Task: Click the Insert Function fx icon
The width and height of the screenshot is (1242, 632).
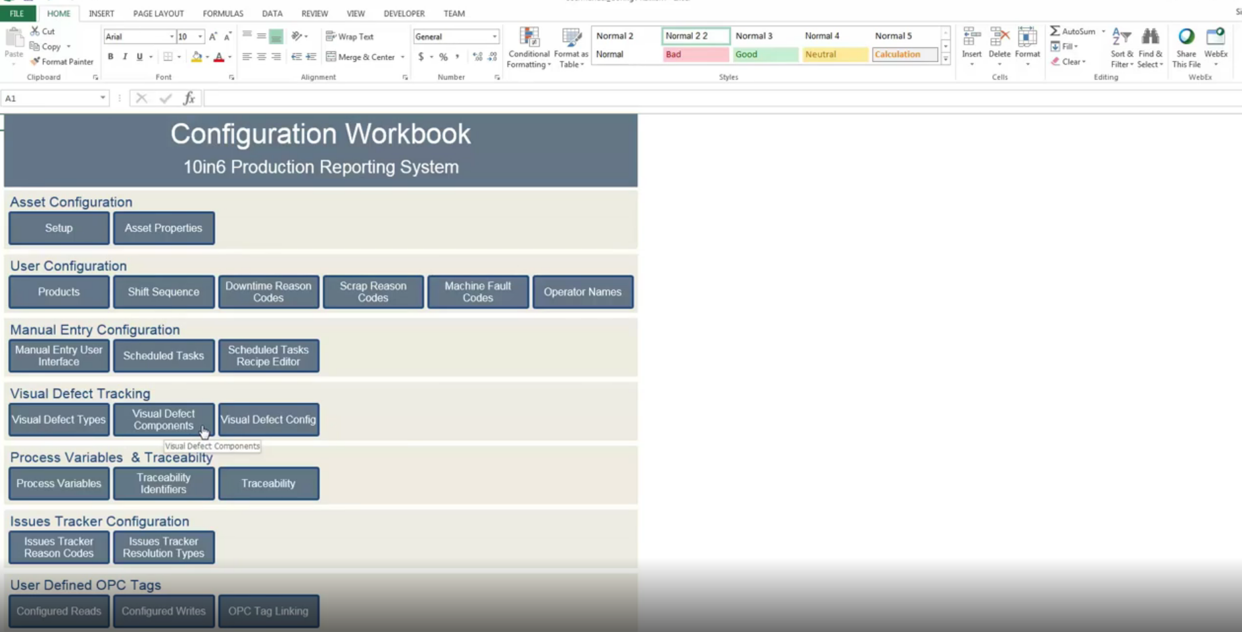Action: coord(189,99)
